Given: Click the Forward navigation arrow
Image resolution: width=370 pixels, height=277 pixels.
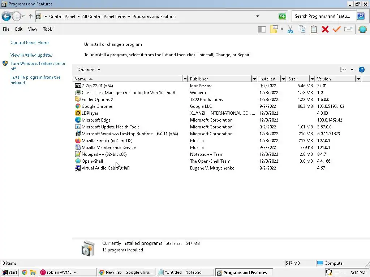Looking at the screenshot, I should point(16,17).
